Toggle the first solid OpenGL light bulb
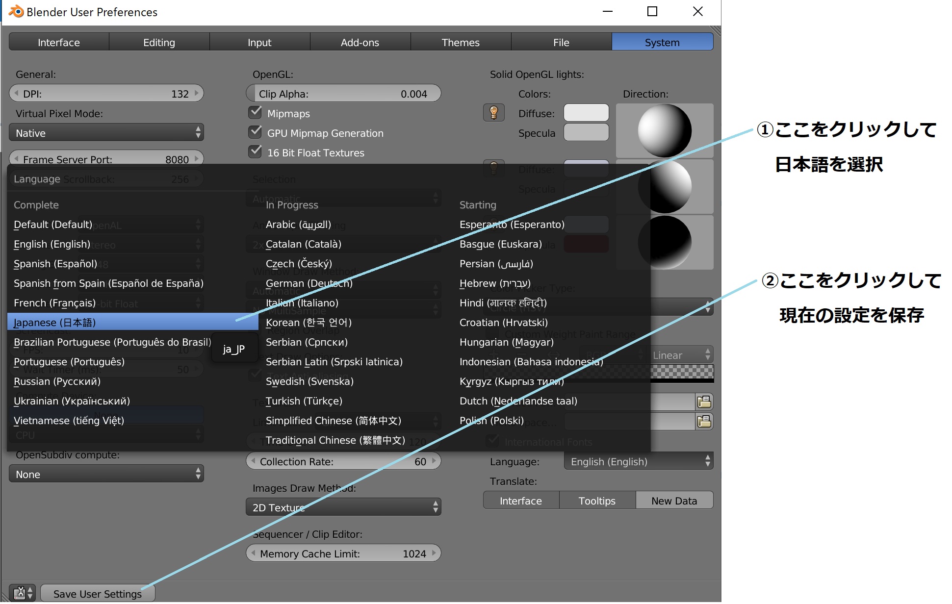Screen dimensions: 952x604 [493, 113]
